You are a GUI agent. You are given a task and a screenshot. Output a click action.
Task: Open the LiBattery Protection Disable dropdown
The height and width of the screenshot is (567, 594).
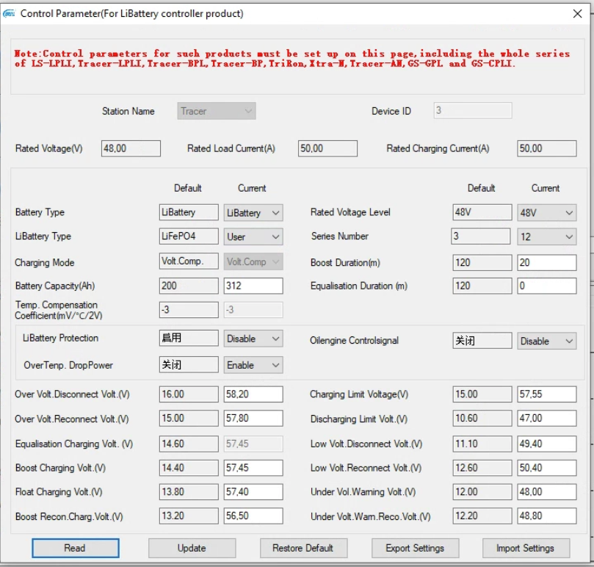pos(253,339)
